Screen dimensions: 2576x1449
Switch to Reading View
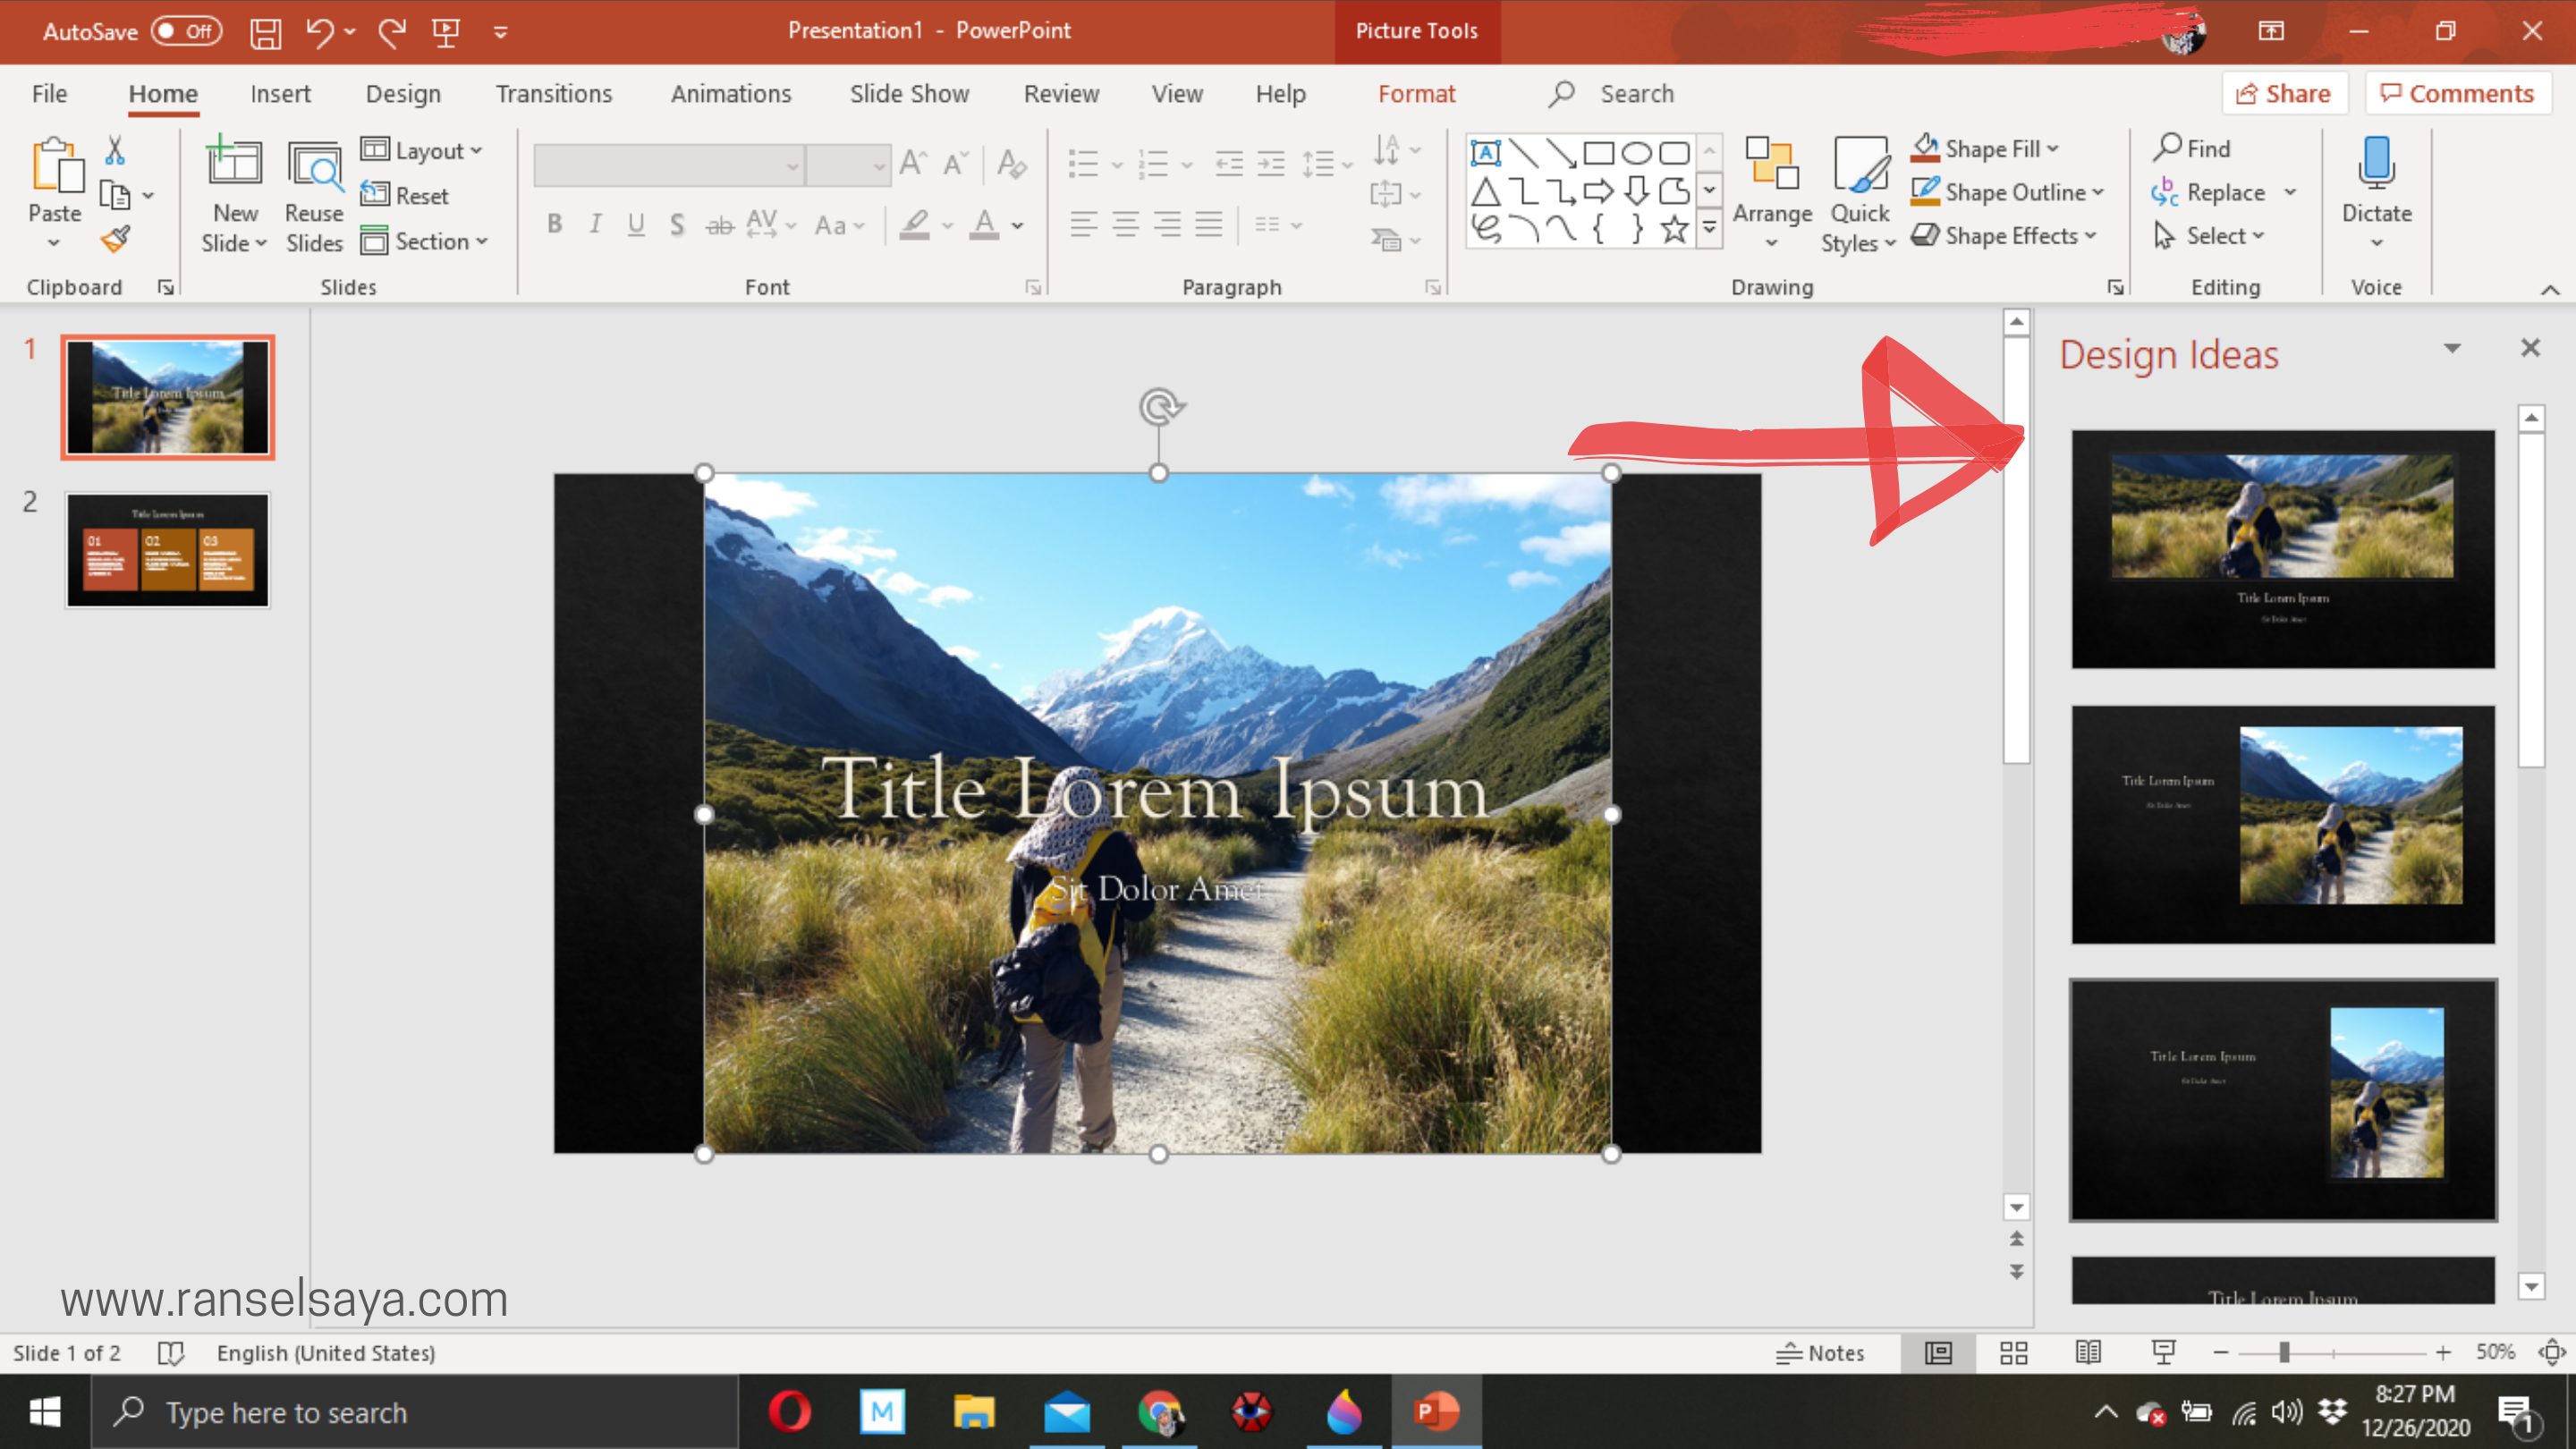click(2088, 1353)
